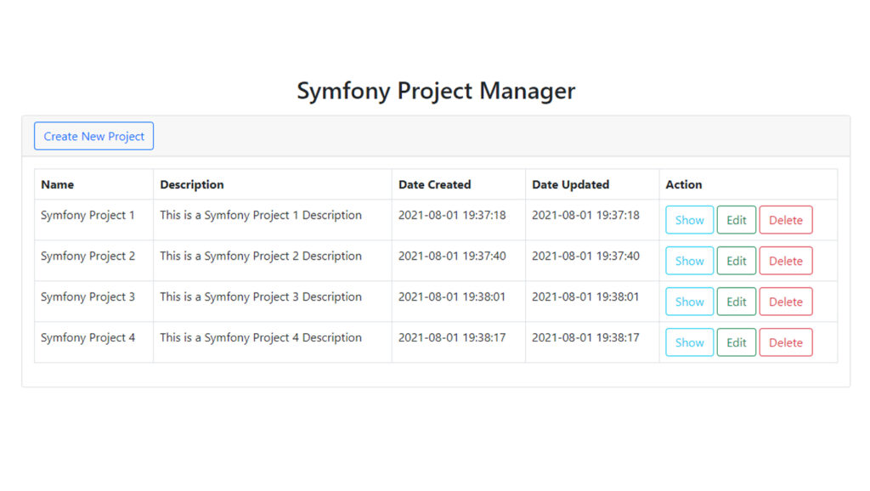The height and width of the screenshot is (491, 870).
Task: Click the Create New Project button
Action: [93, 136]
